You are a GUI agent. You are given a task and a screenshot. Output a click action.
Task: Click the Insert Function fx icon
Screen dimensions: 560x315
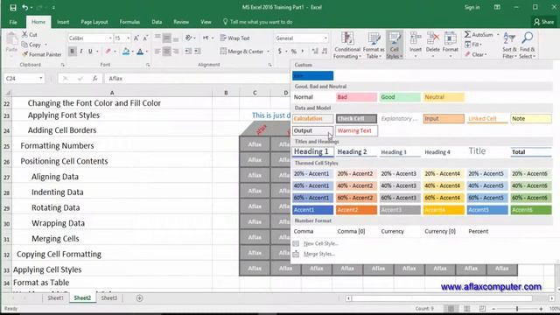click(94, 78)
